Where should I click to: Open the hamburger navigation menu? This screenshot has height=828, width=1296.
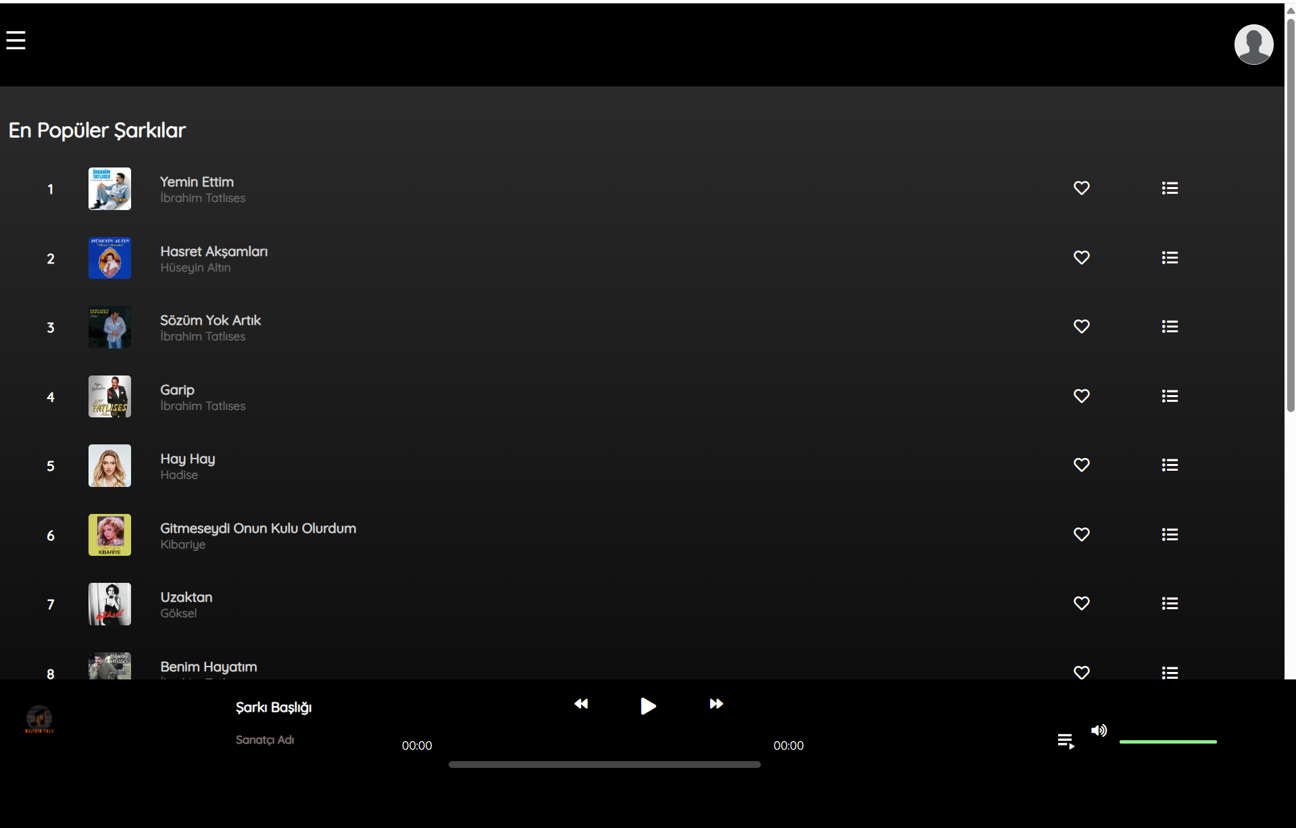(x=15, y=41)
